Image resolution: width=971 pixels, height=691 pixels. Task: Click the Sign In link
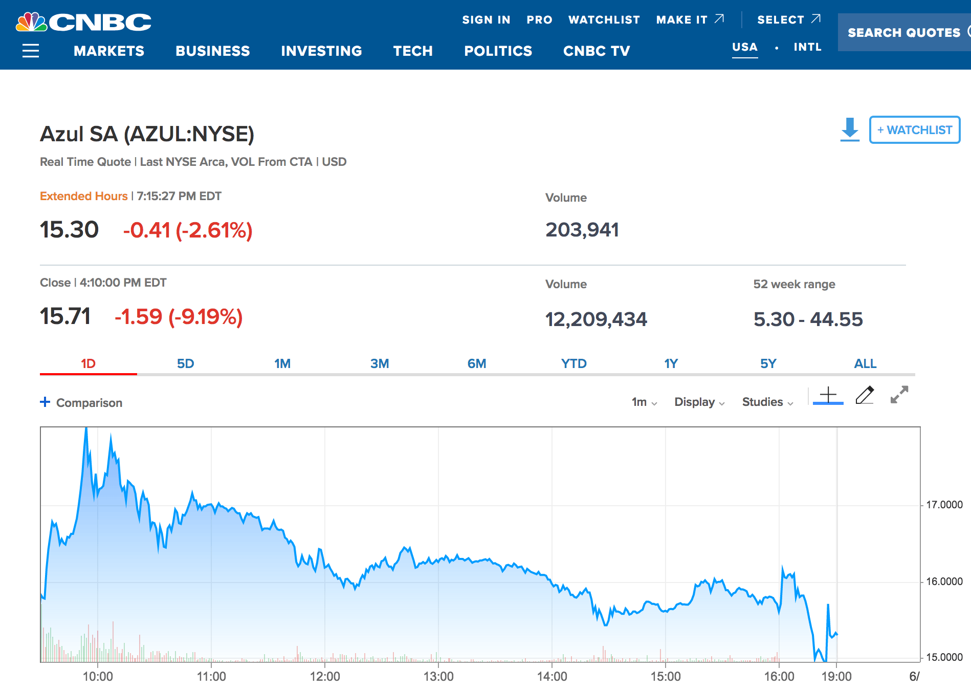coord(486,19)
